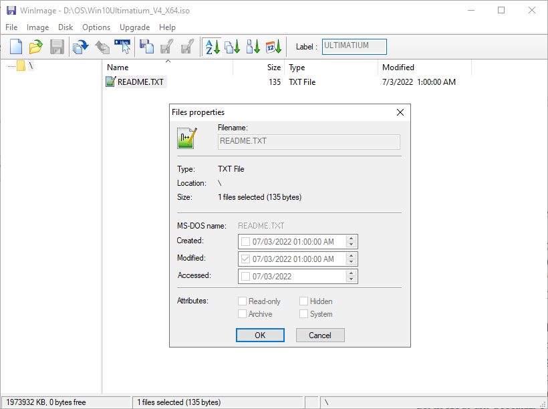Image resolution: width=548 pixels, height=409 pixels.
Task: Enable the System attribute checkbox
Action: (x=303, y=313)
